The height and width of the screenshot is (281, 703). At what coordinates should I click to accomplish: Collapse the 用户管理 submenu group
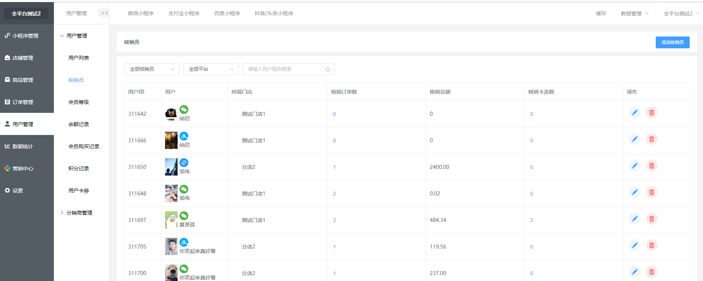74,36
